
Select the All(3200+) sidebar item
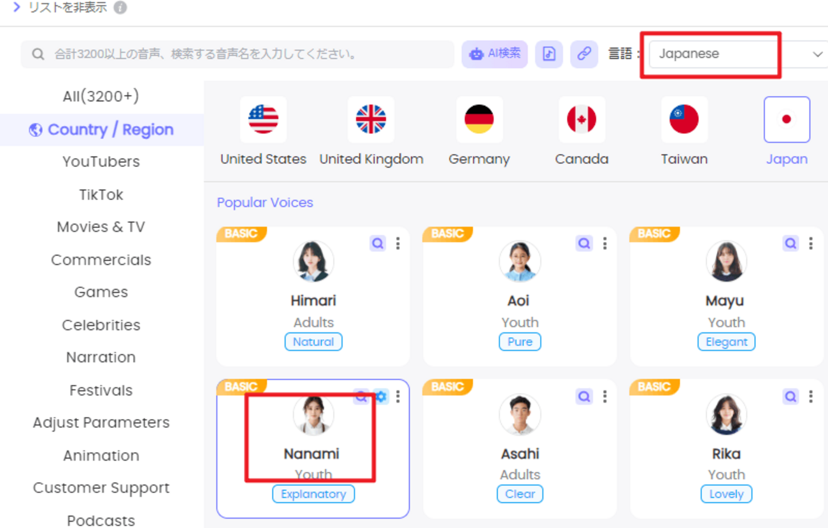click(101, 96)
